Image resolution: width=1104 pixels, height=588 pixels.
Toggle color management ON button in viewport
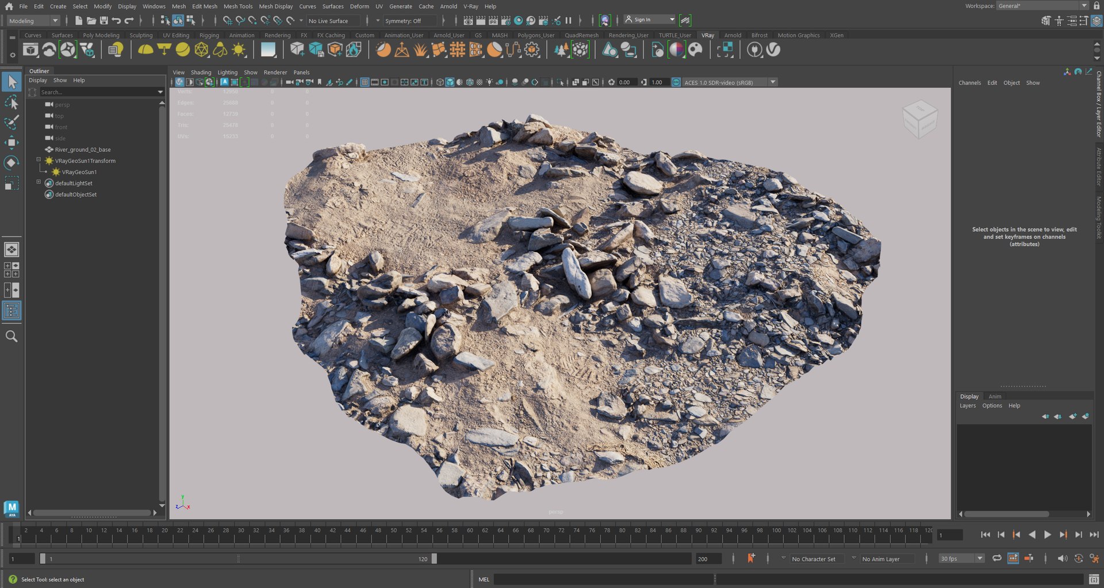coord(676,82)
